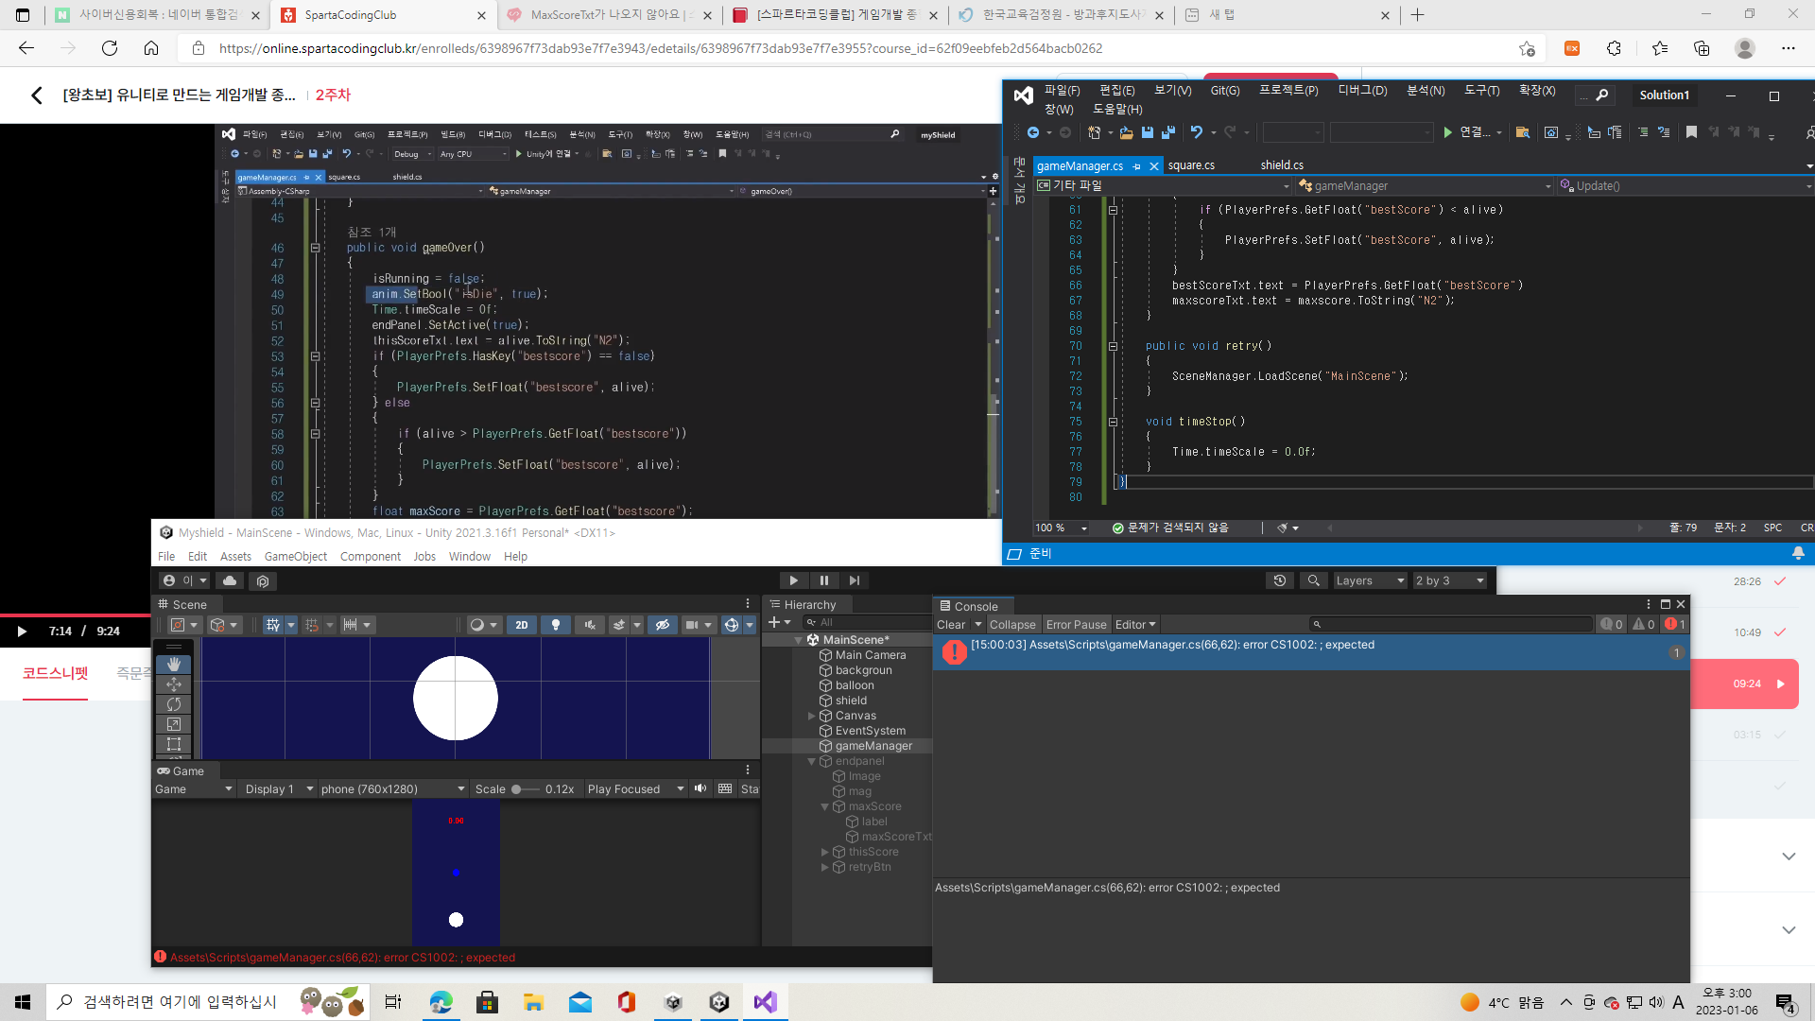Play the lecture video
Image resolution: width=1815 pixels, height=1021 pixels.
click(23, 632)
